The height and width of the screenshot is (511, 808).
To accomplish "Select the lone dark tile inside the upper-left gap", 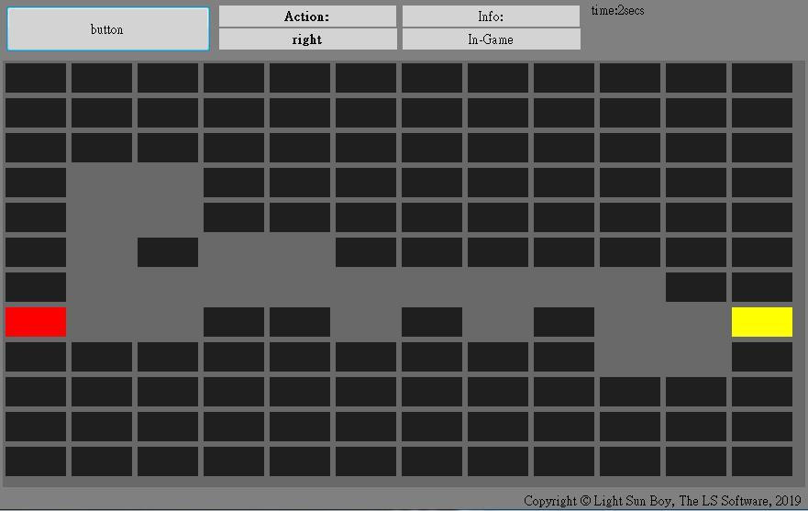I will click(x=168, y=252).
